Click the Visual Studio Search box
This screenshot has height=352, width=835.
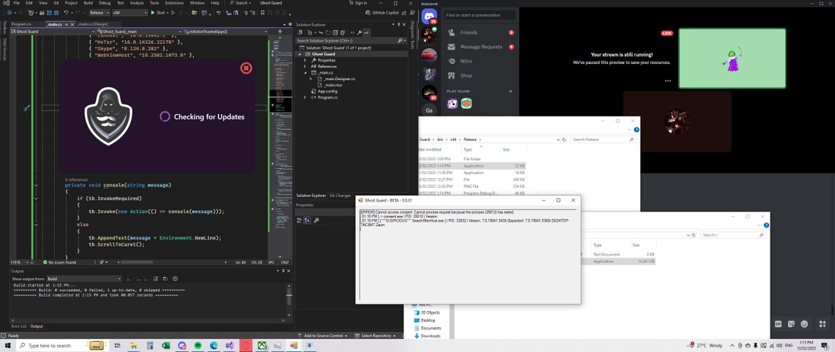click(x=241, y=3)
